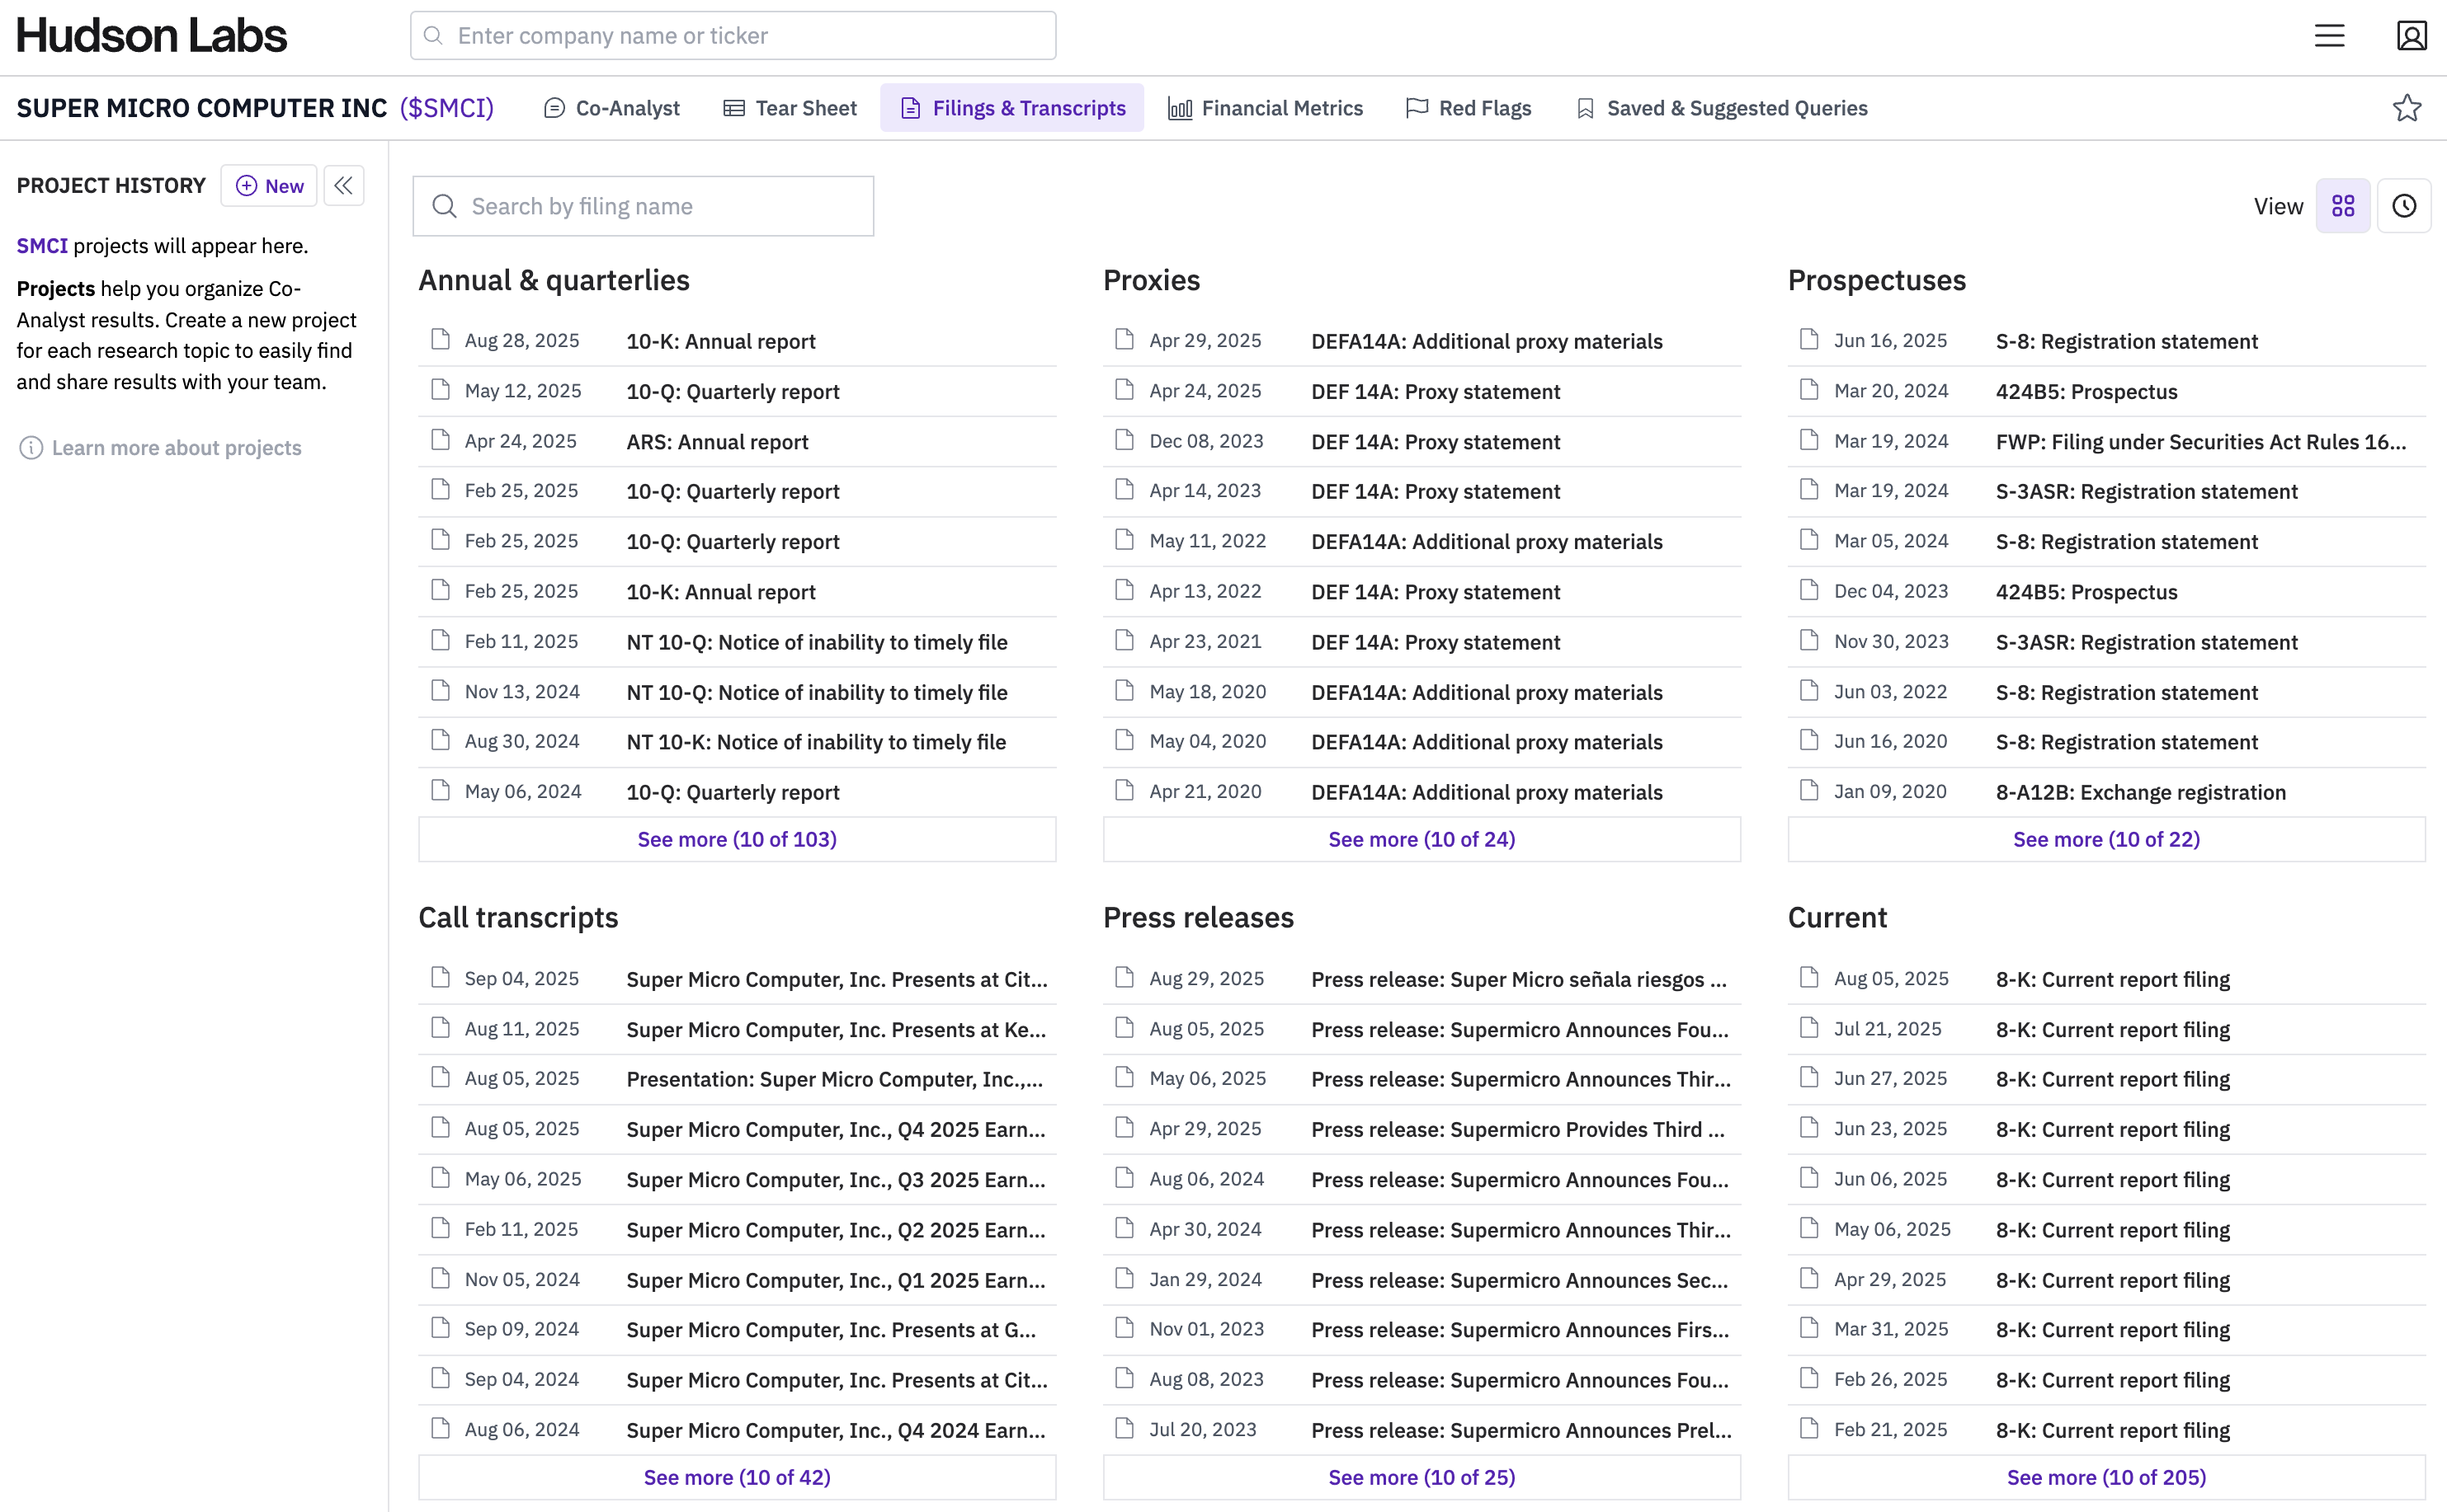Create a New project

pos(269,186)
